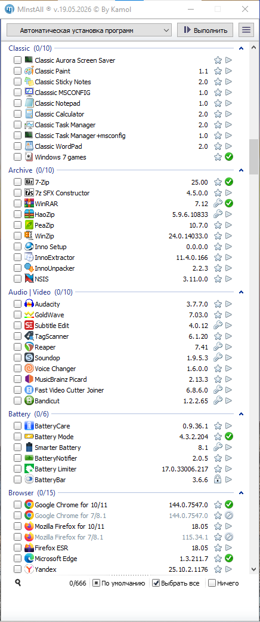Click the Browser (0/15) group header
The height and width of the screenshot is (622, 260).
tap(32, 493)
